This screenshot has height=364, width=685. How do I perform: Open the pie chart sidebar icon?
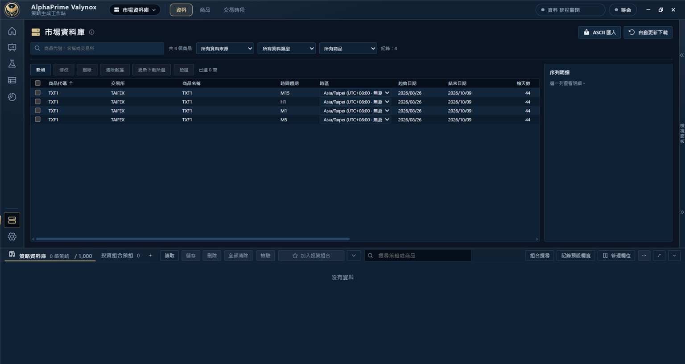pyautogui.click(x=12, y=97)
